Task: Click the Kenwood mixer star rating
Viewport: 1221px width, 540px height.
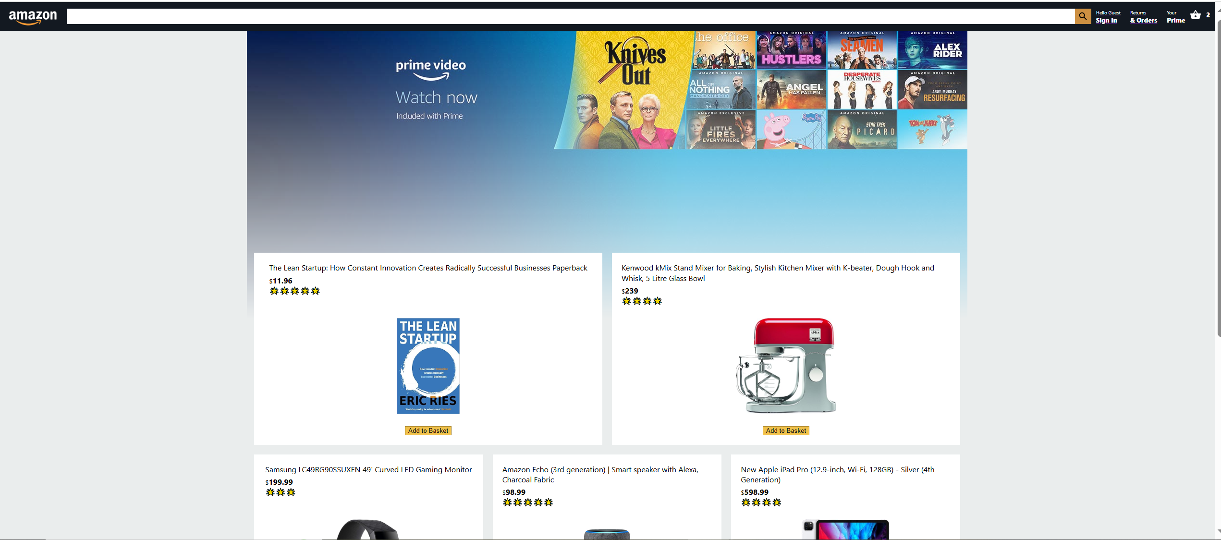Action: pos(642,301)
